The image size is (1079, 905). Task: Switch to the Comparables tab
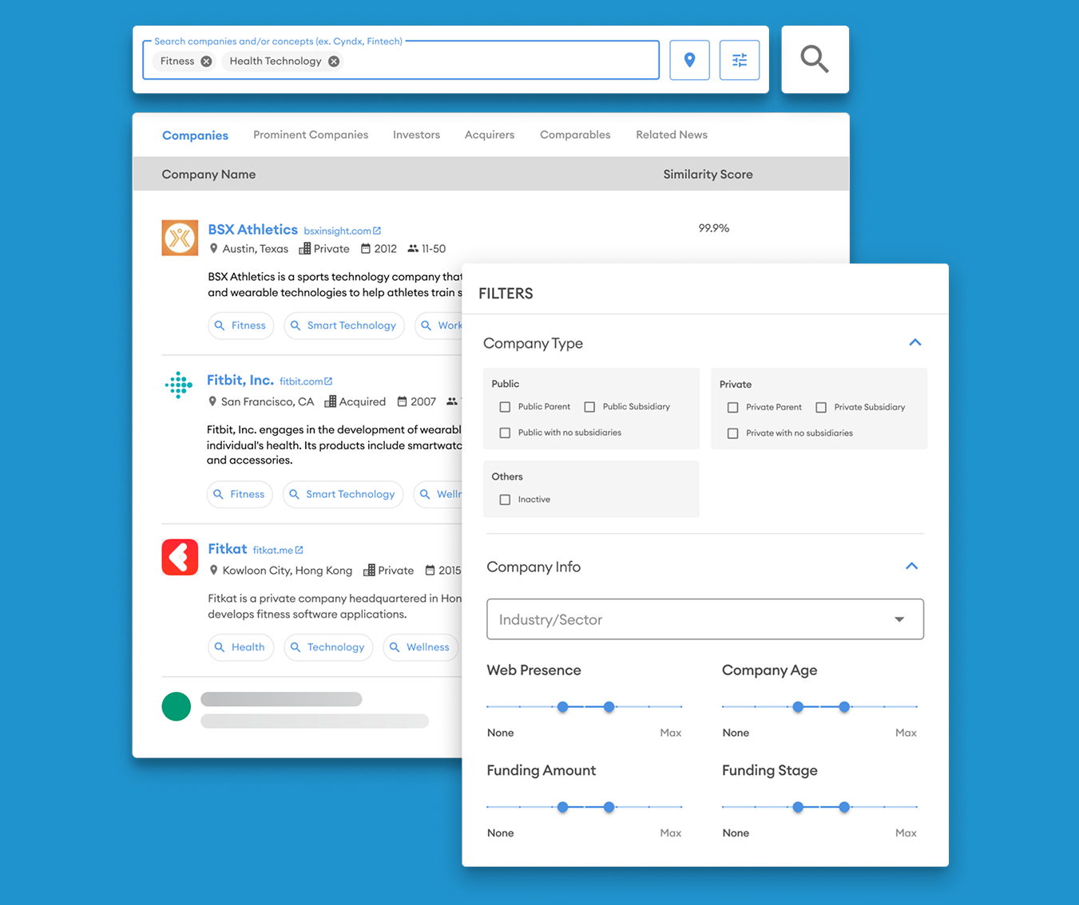click(x=575, y=135)
